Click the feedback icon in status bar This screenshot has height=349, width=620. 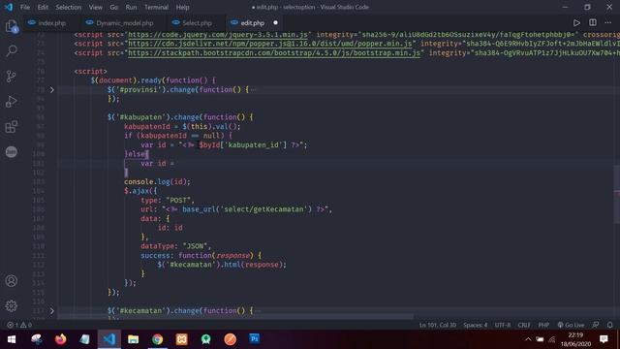596,325
